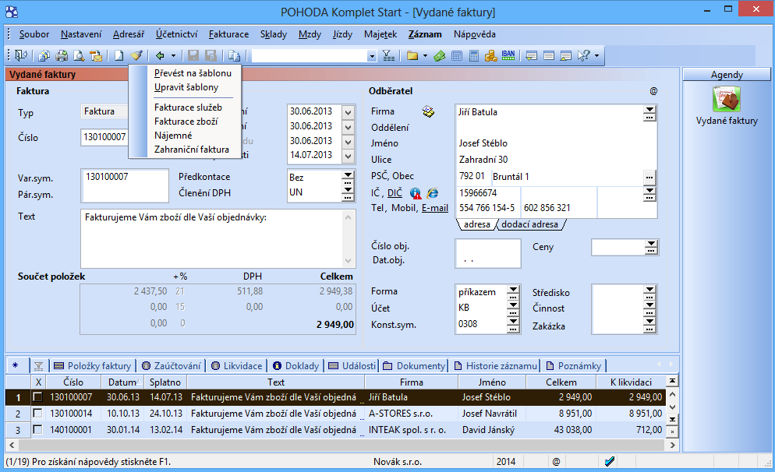Click the IBAN toolbar icon

[x=508, y=56]
